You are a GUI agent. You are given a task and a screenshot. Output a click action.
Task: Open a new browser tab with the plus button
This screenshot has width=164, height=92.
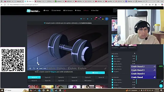click(x=147, y=1)
